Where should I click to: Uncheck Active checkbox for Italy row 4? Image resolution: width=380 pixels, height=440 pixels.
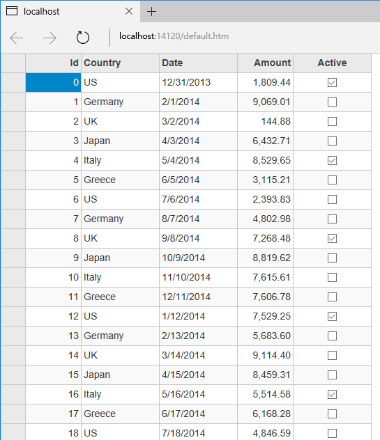click(x=332, y=161)
